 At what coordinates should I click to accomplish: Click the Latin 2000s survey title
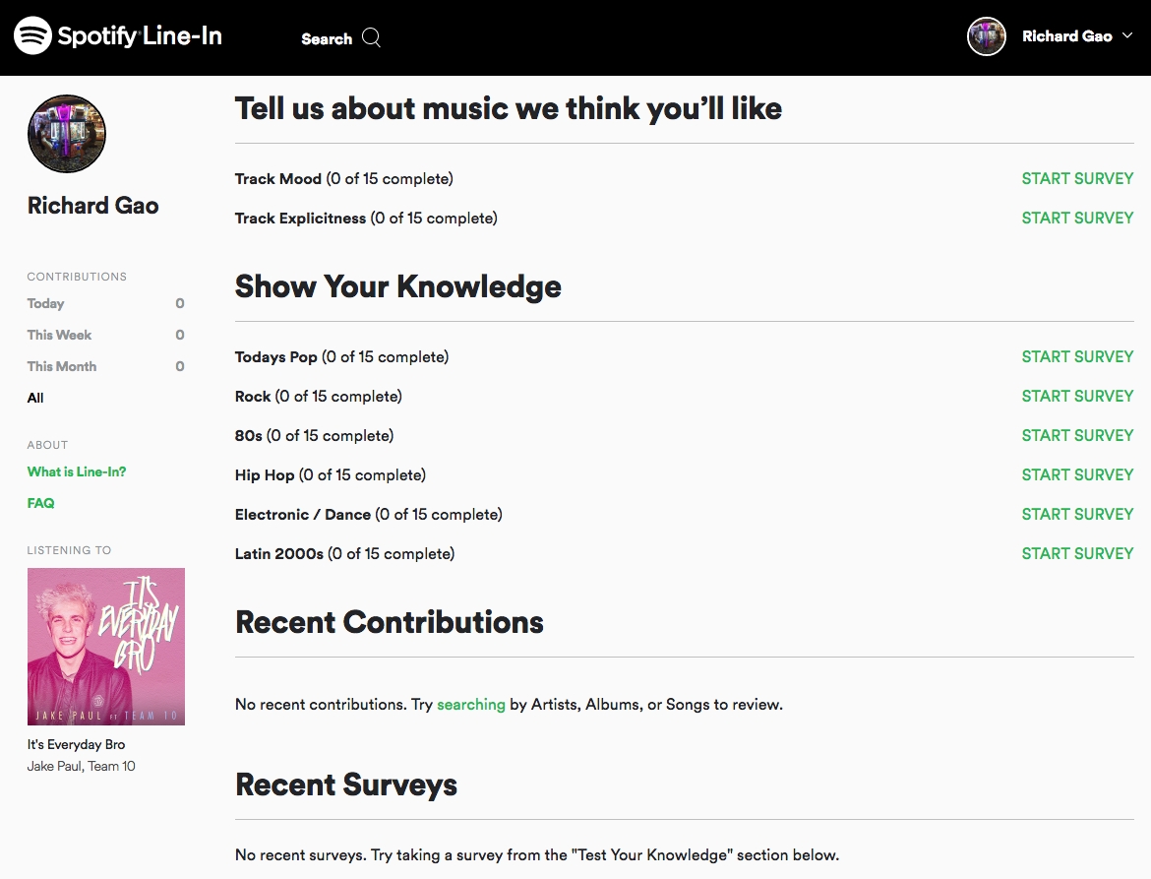[x=279, y=554]
